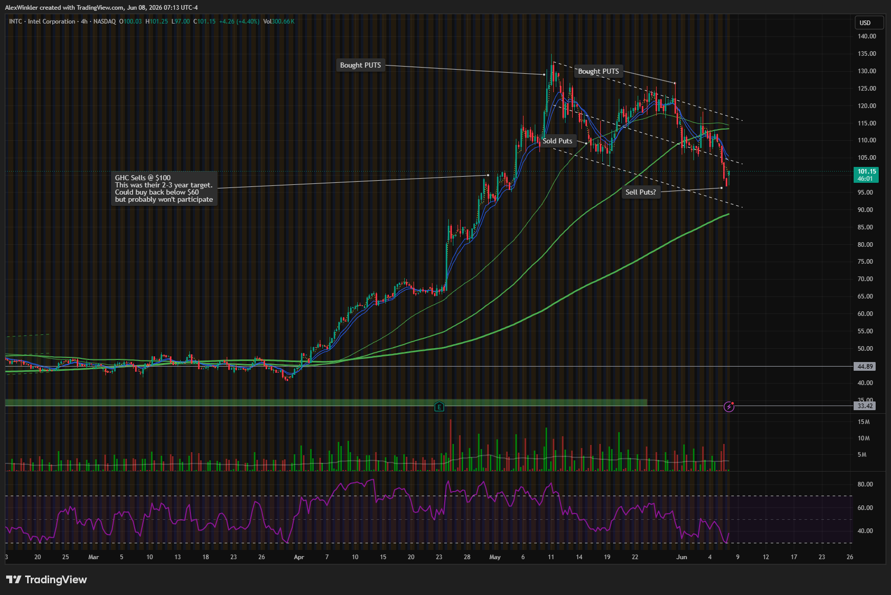Image resolution: width=891 pixels, height=595 pixels.
Task: Click the purple lightning bolt event icon
Action: coord(729,407)
